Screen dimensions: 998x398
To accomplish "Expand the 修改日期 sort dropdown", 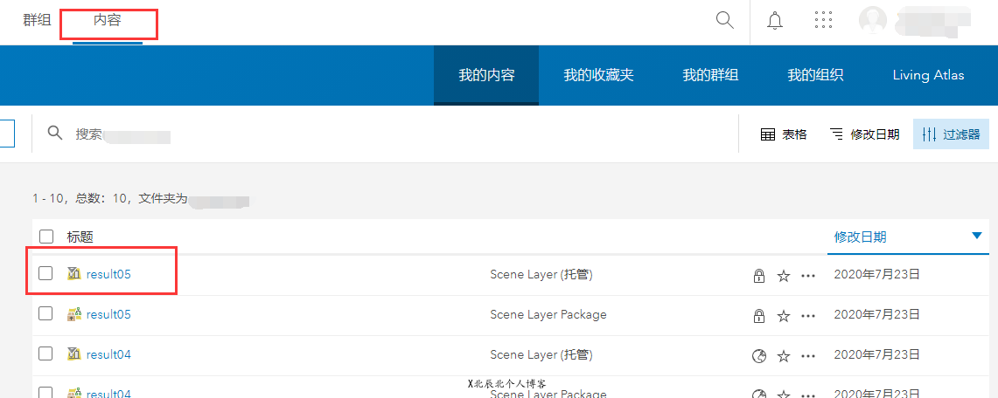I will point(864,134).
